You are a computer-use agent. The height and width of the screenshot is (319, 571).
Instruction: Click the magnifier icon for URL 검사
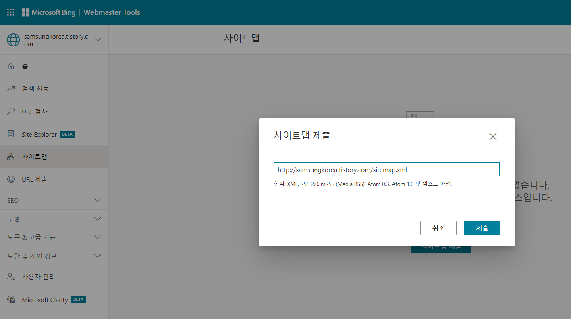[x=11, y=111]
